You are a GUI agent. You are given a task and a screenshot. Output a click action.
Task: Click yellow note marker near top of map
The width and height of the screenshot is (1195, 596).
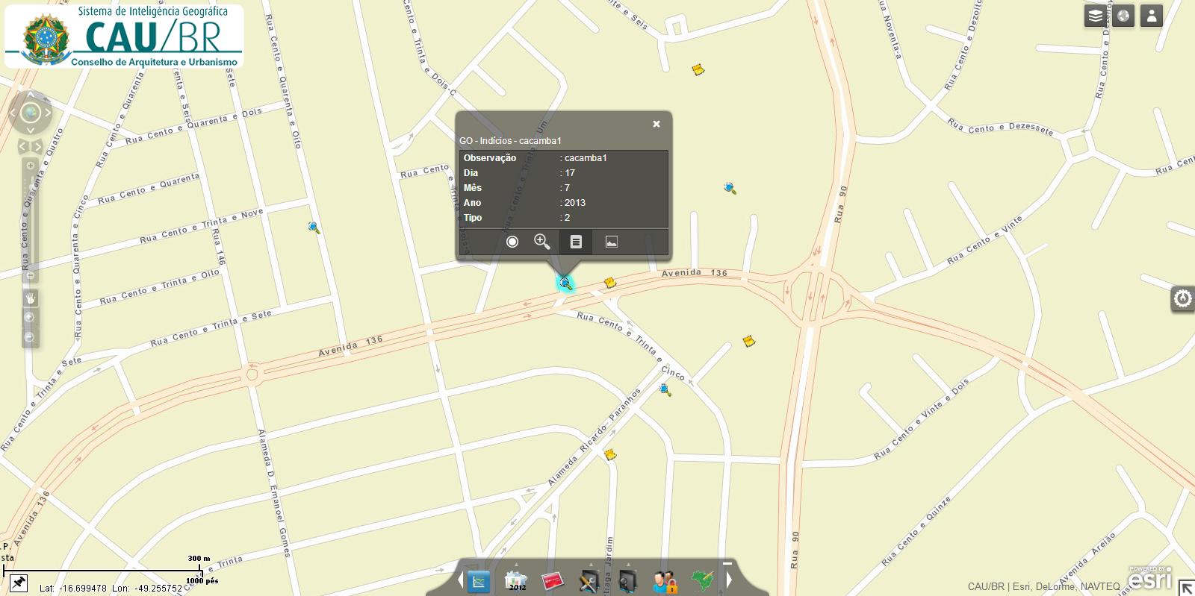[x=698, y=69]
